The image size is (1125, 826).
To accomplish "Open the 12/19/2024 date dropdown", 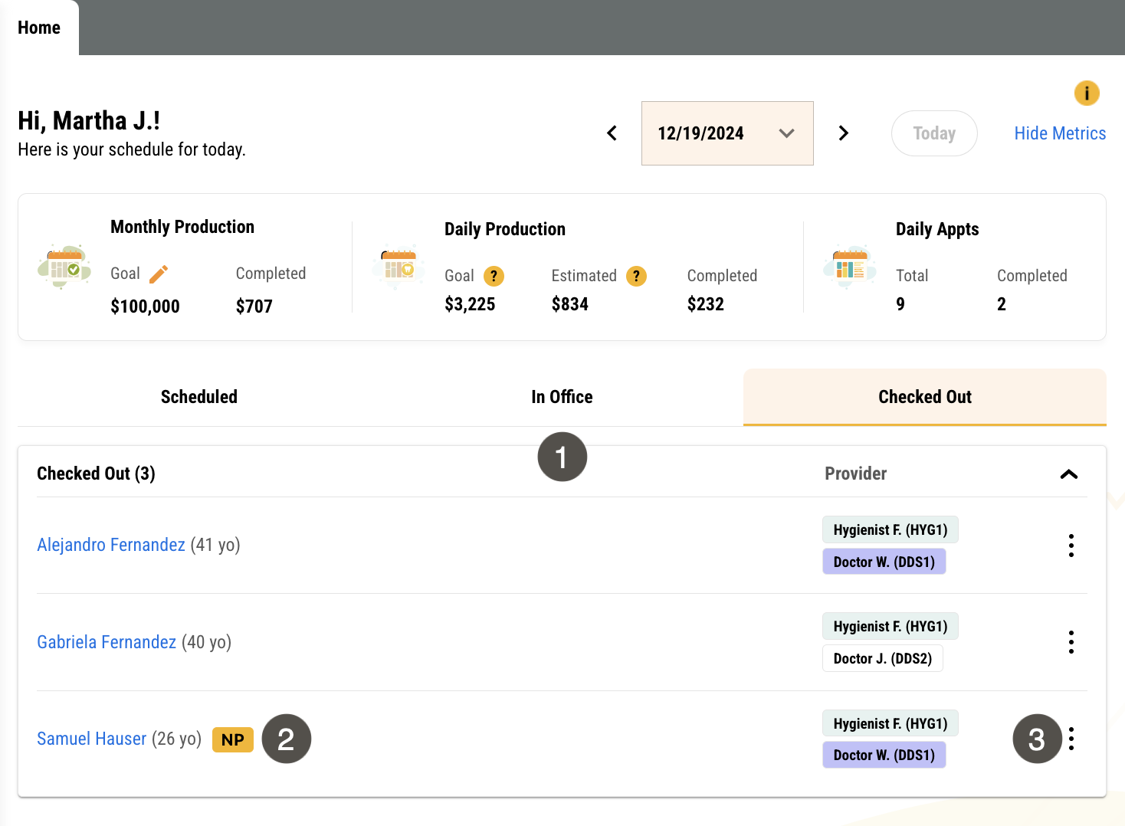I will [x=727, y=133].
